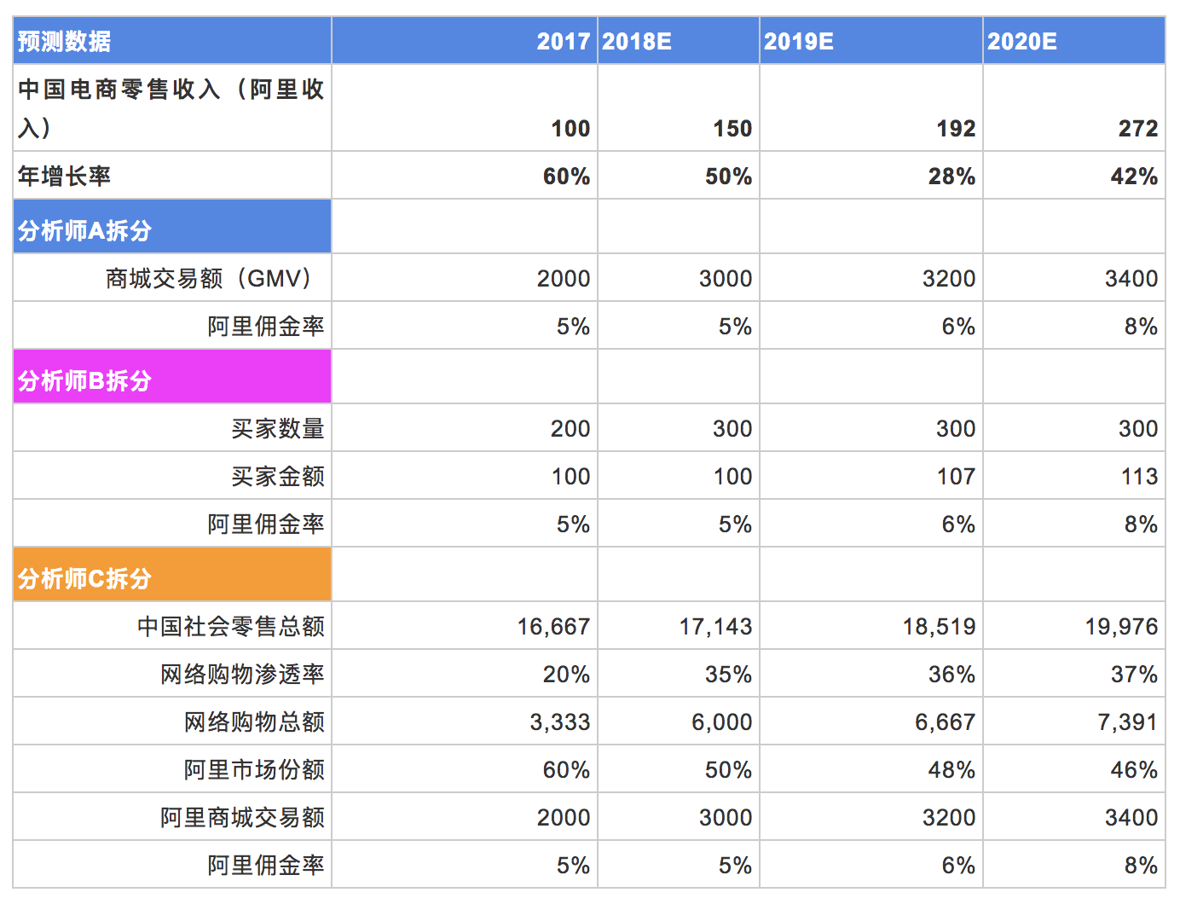Select the 年增长率 value 42%
This screenshot has height=904, width=1180.
[1134, 177]
